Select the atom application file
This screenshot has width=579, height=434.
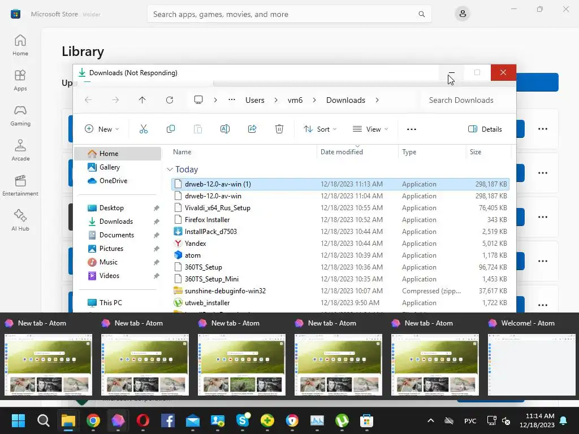point(340,255)
